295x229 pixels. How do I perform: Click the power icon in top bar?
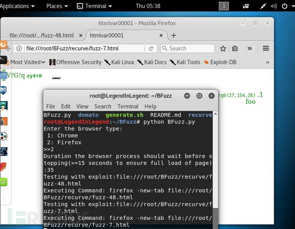coord(284,6)
